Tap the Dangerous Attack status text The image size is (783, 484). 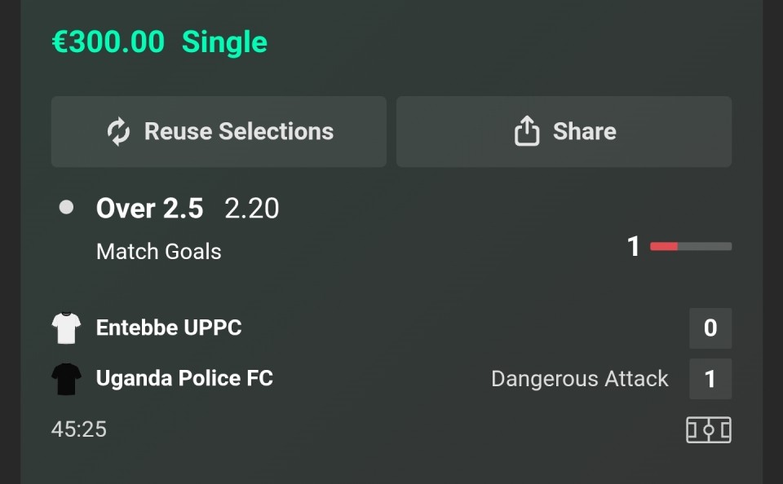(579, 379)
